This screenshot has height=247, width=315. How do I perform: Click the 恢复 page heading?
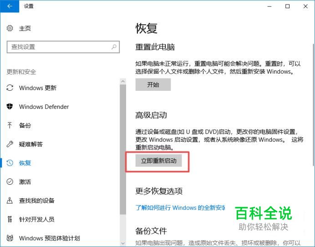(x=147, y=28)
